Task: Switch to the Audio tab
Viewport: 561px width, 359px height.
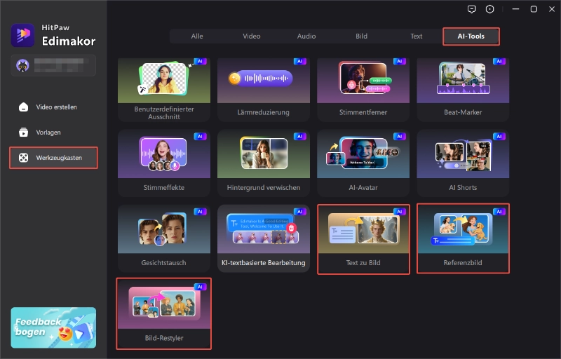Action: pos(306,36)
